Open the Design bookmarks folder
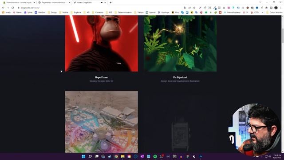This screenshot has width=284, height=160. [x=52, y=12]
